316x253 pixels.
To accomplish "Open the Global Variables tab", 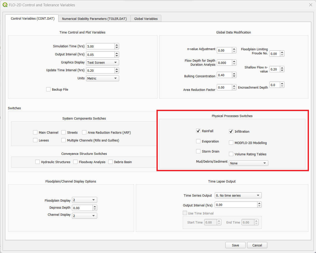I will pyautogui.click(x=146, y=19).
